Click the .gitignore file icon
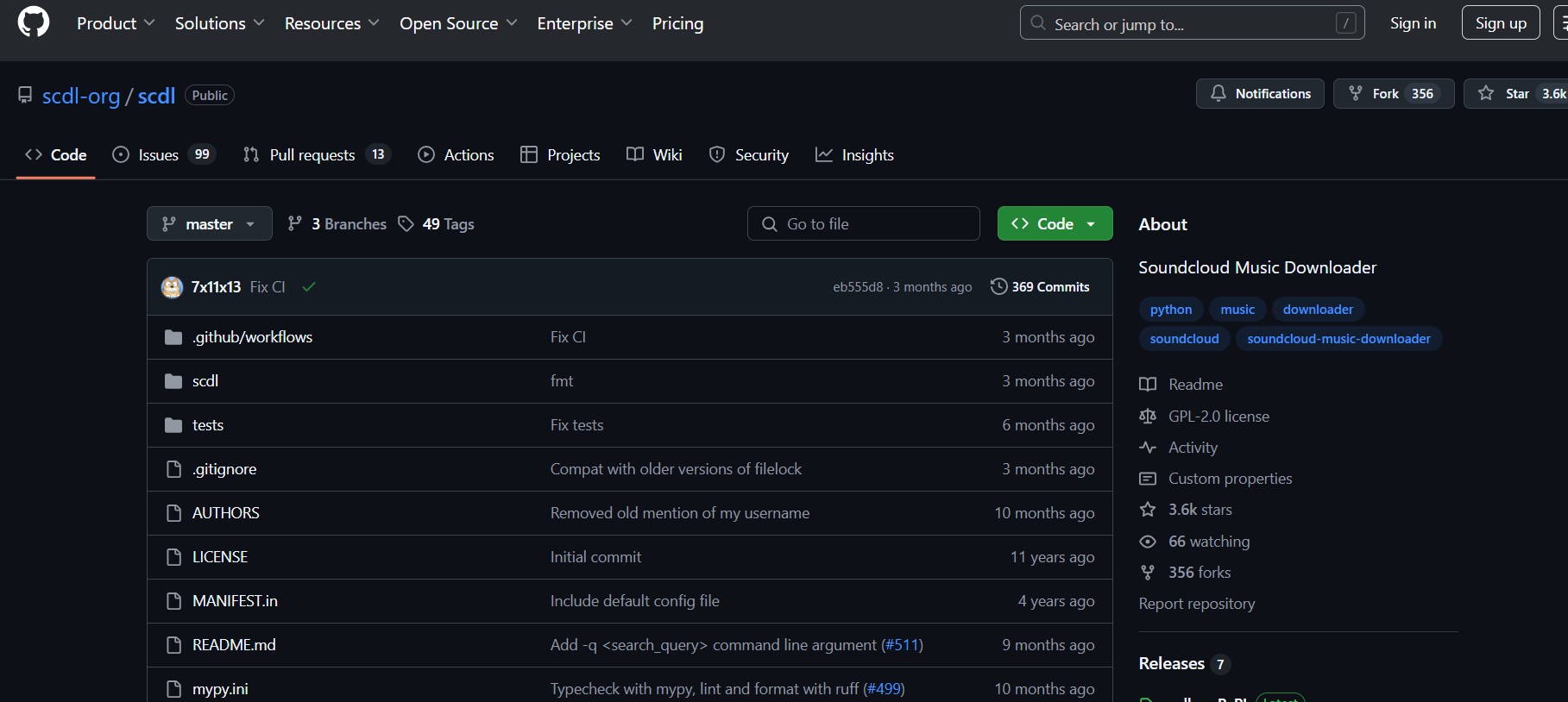 click(x=173, y=469)
